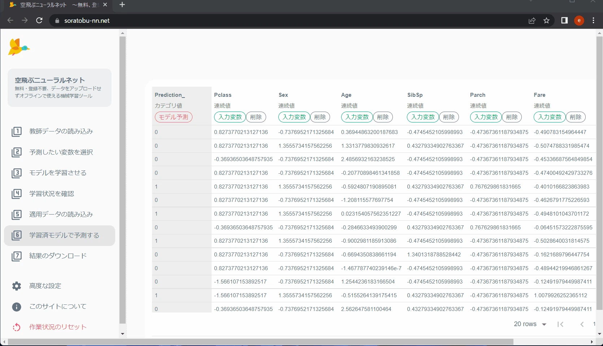Click the yellow bird site logo

tap(18, 47)
